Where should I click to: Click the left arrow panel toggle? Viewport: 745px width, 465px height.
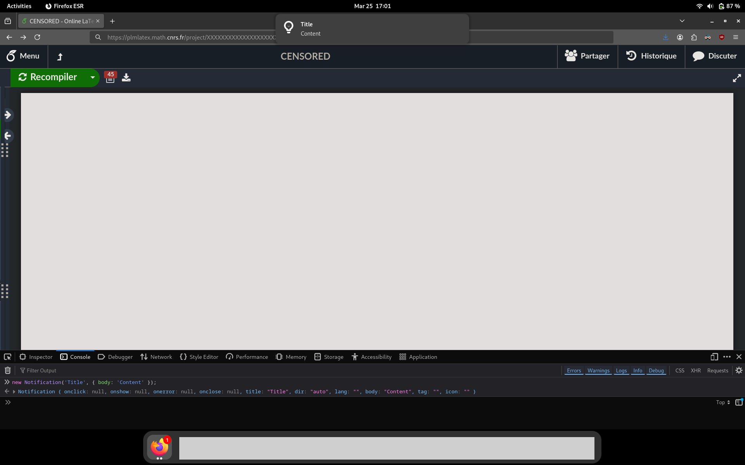coord(8,136)
